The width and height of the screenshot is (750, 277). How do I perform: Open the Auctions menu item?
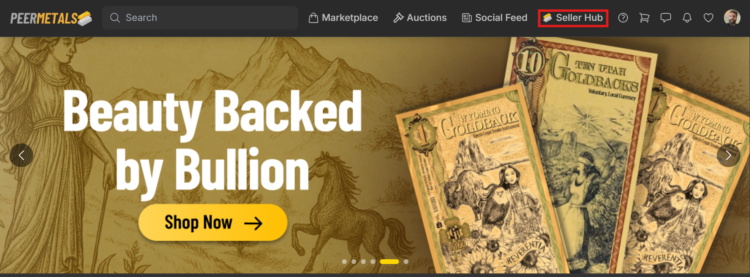(420, 18)
